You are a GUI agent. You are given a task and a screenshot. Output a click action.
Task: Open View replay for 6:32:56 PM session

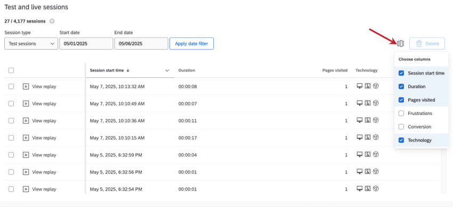pos(44,172)
